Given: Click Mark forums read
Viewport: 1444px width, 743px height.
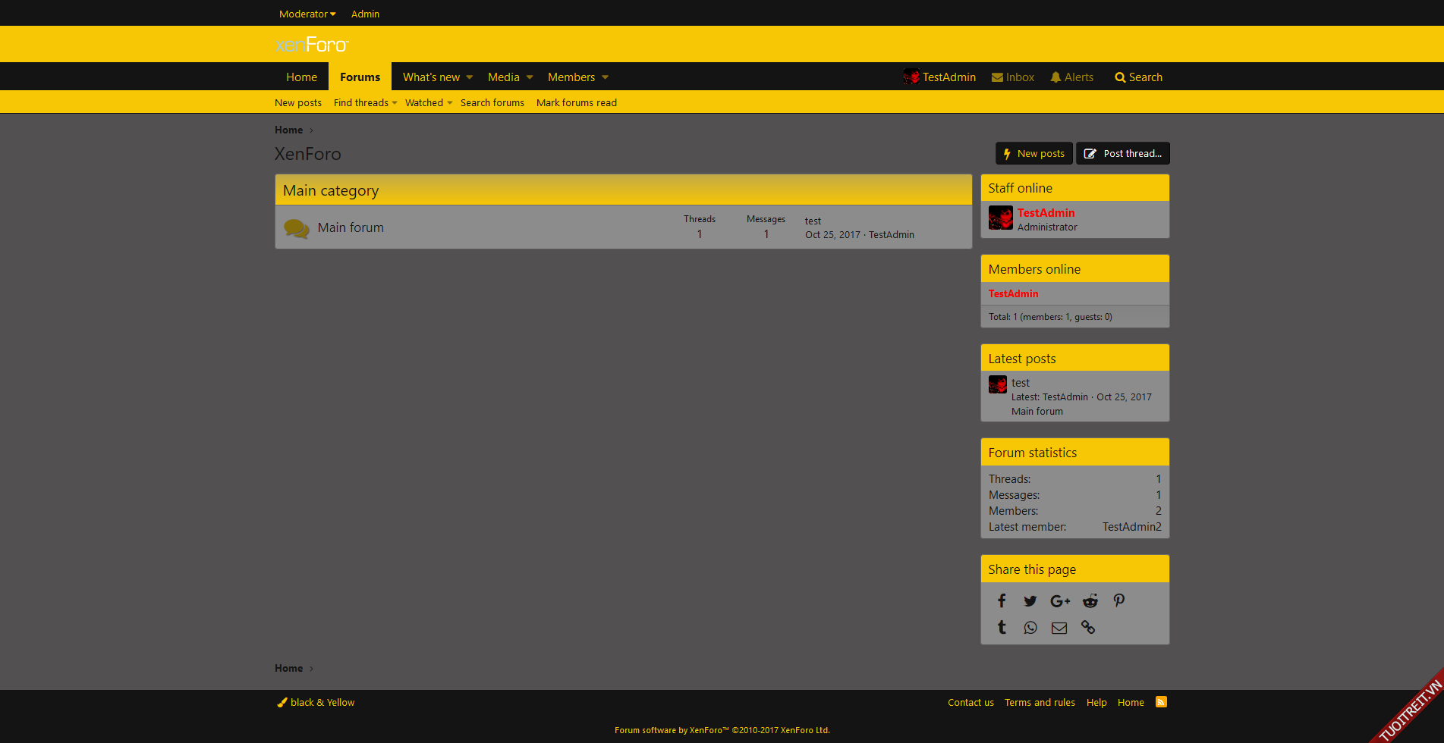Looking at the screenshot, I should point(577,103).
